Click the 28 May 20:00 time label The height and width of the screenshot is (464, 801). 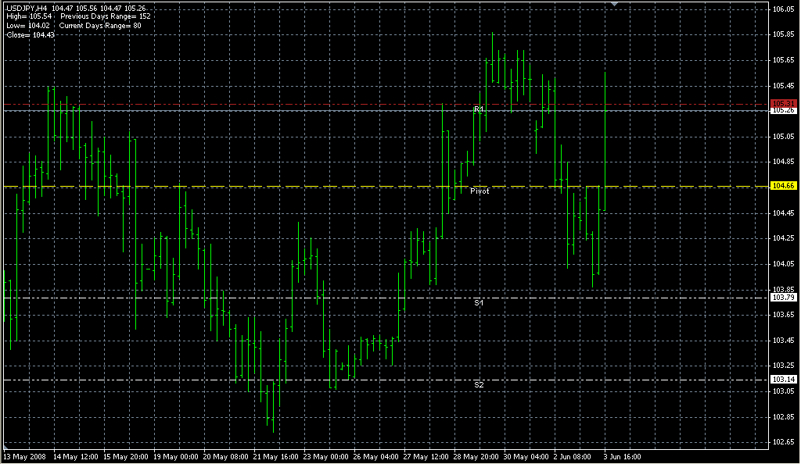(473, 455)
